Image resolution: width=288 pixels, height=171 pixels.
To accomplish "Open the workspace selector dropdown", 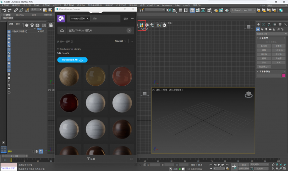I will 277,5.
